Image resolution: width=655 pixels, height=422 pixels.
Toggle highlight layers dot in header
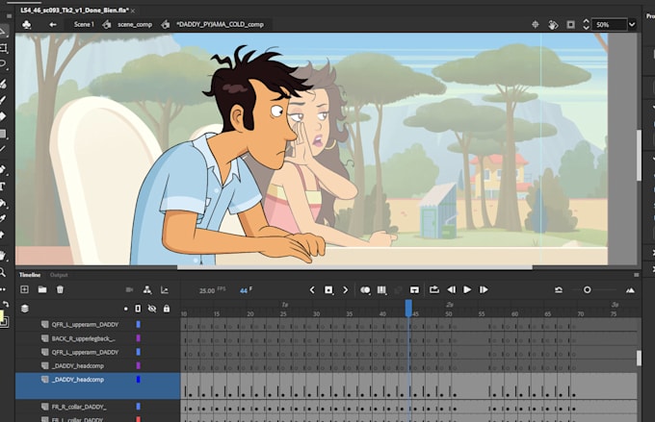click(125, 309)
